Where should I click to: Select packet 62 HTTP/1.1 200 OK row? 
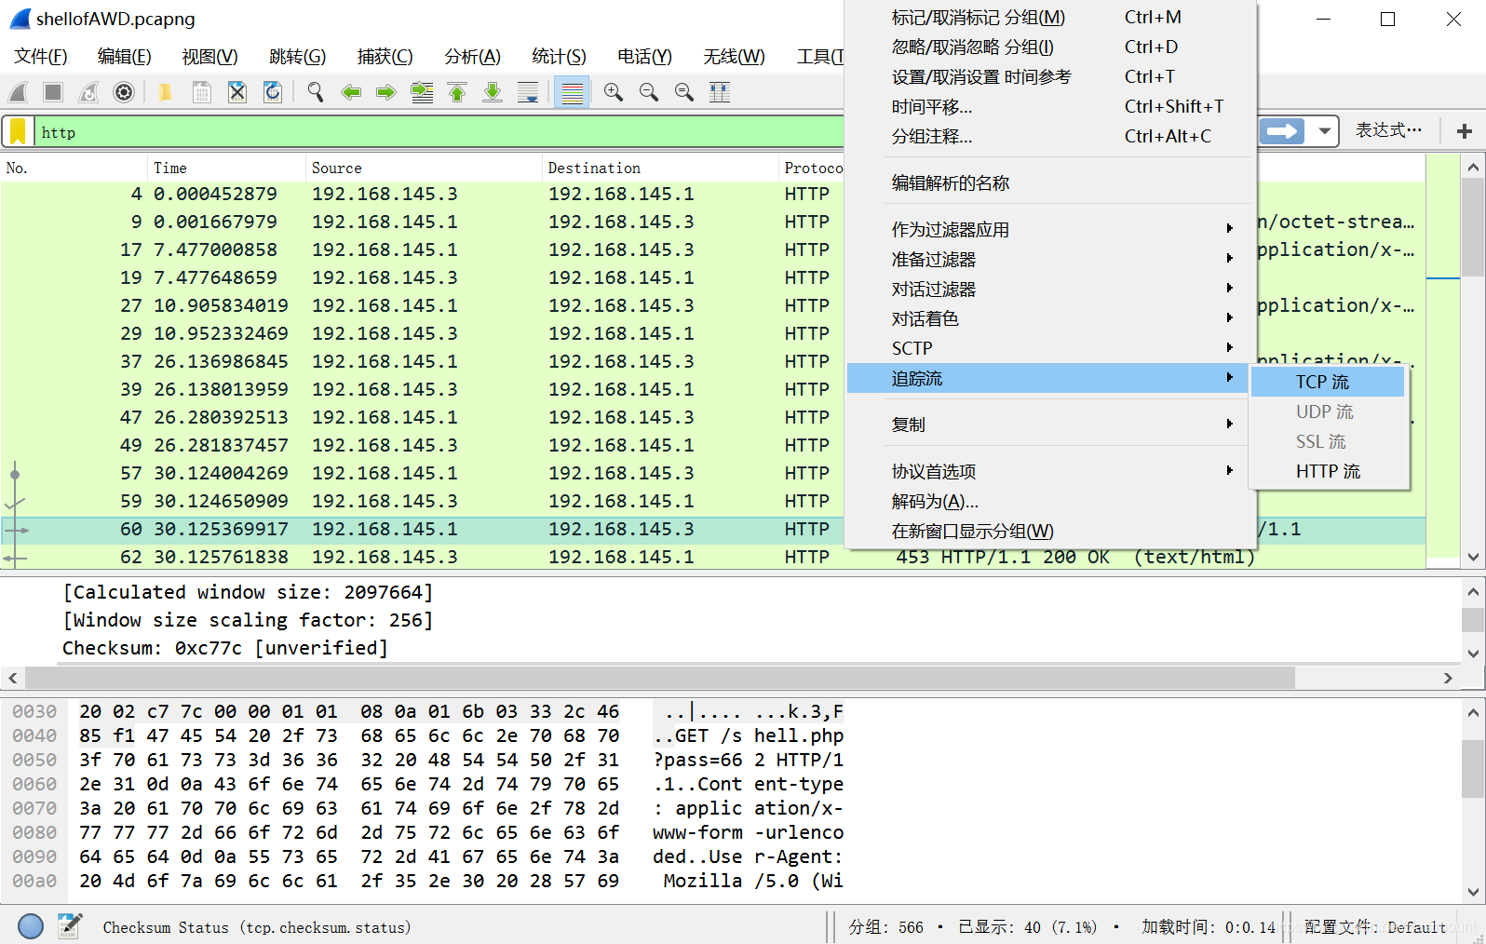coord(713,557)
